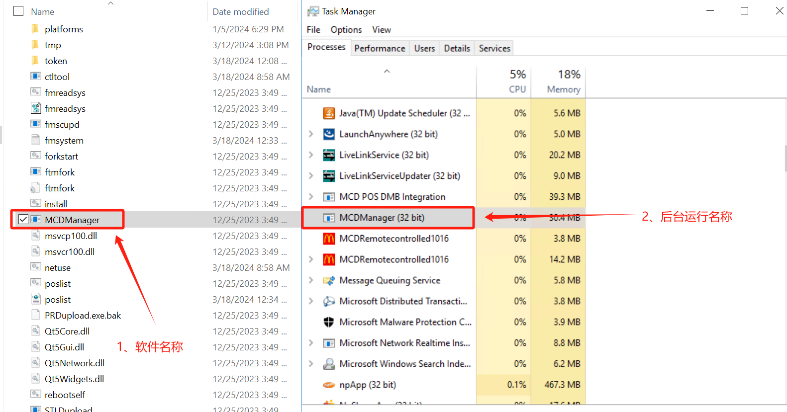Open the Options menu in Task Manager
The width and height of the screenshot is (787, 412).
coord(346,30)
